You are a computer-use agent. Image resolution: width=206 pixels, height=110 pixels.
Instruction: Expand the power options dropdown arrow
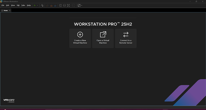click(x=37, y=5)
